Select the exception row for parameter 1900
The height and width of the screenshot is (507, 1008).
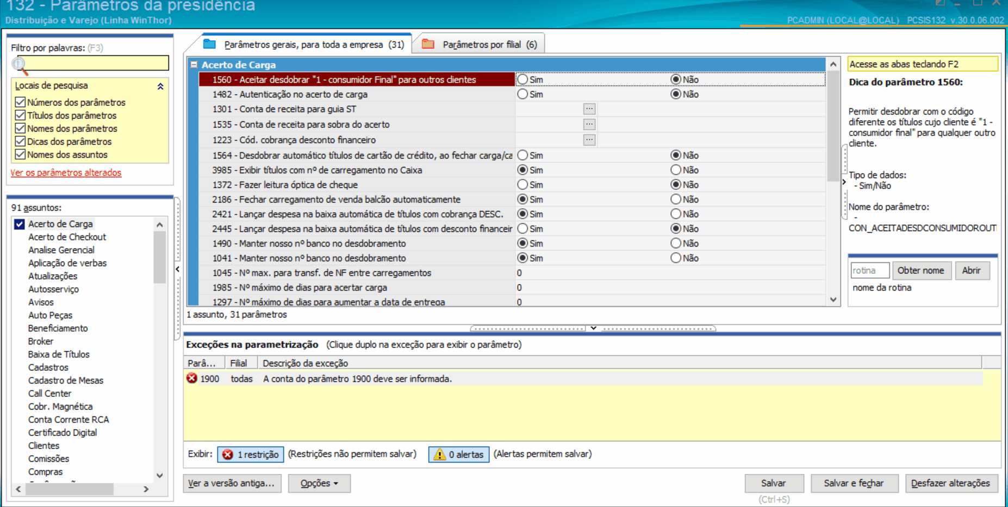(583, 378)
